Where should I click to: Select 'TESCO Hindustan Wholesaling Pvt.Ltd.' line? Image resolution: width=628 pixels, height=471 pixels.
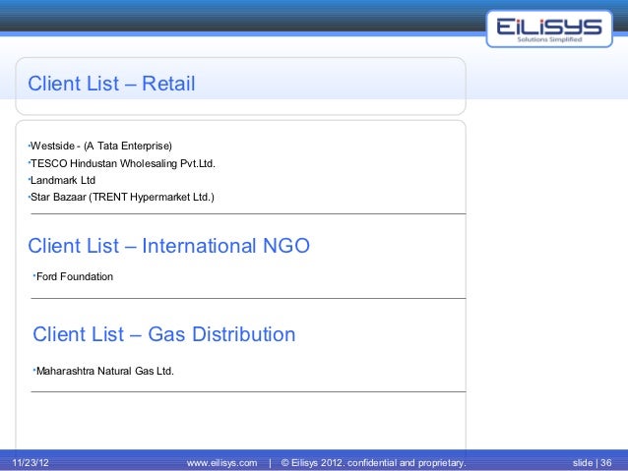click(x=122, y=163)
